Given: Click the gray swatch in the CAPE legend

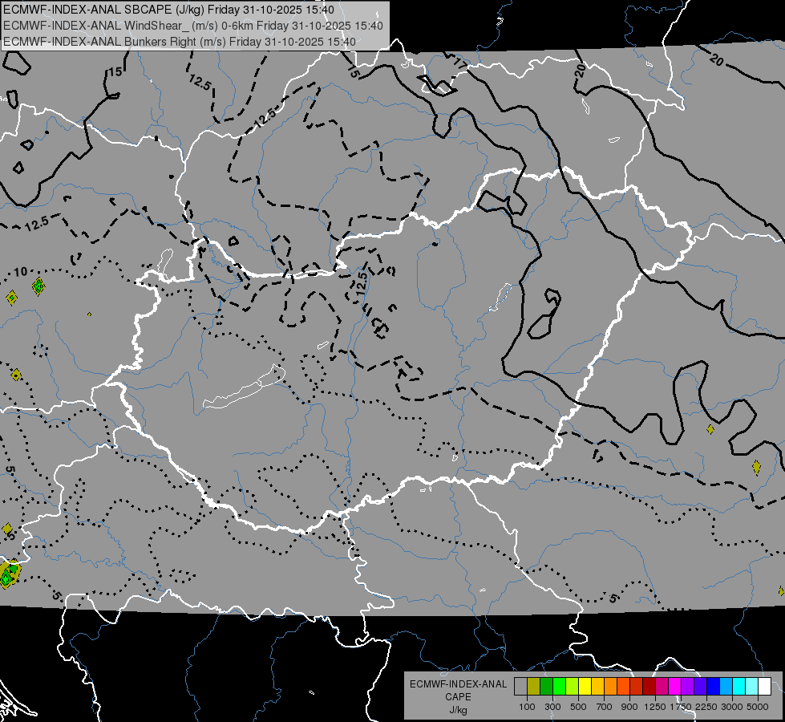Looking at the screenshot, I should [520, 687].
